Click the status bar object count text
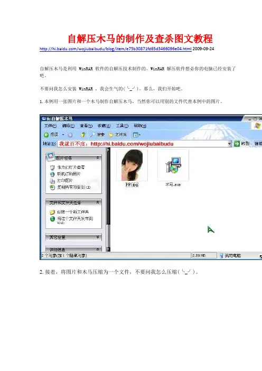The height and width of the screenshot is (371, 262). pyautogui.click(x=64, y=256)
